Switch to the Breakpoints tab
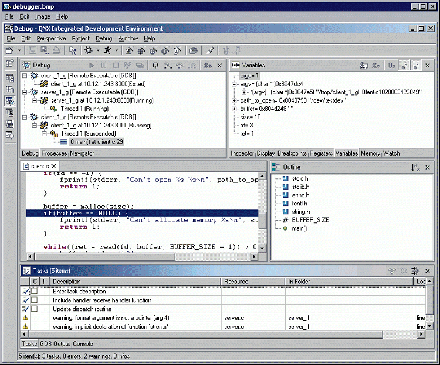 pyautogui.click(x=292, y=153)
